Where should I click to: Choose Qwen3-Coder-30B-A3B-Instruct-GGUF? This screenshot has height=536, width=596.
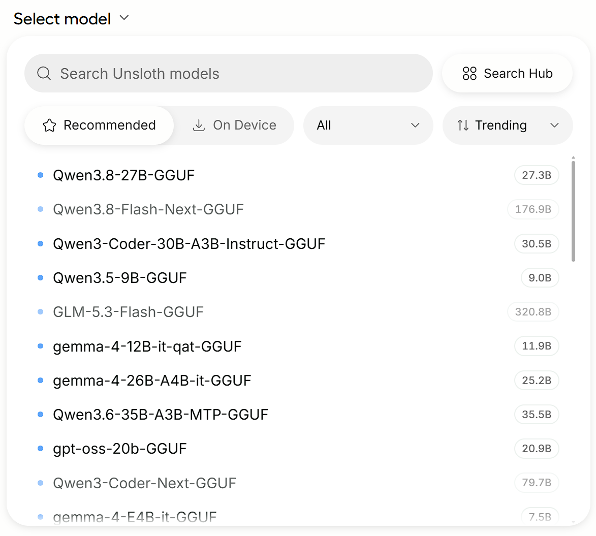[x=298, y=244]
